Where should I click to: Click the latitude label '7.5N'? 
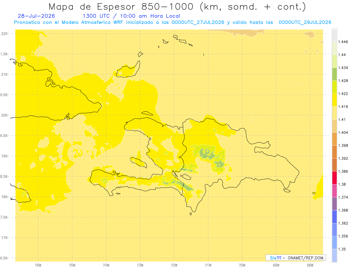(x=4, y=217)
